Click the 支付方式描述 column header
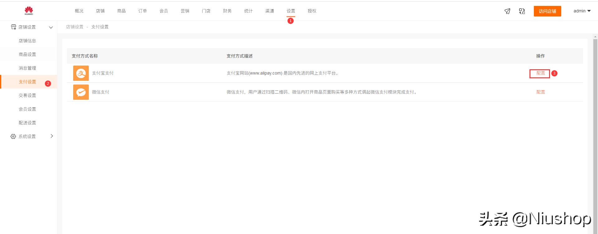This screenshot has width=598, height=234. click(240, 56)
